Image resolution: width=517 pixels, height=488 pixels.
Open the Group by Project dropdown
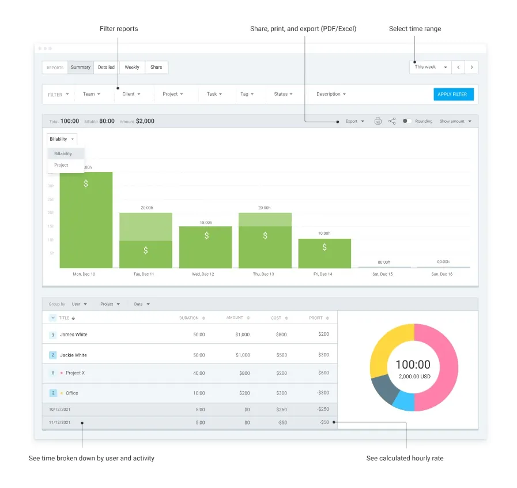point(110,304)
